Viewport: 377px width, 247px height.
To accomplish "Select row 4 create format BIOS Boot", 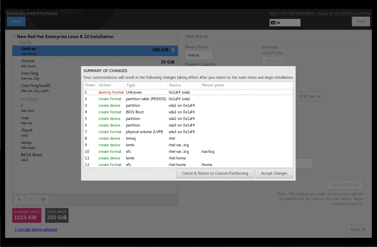I will point(188,112).
